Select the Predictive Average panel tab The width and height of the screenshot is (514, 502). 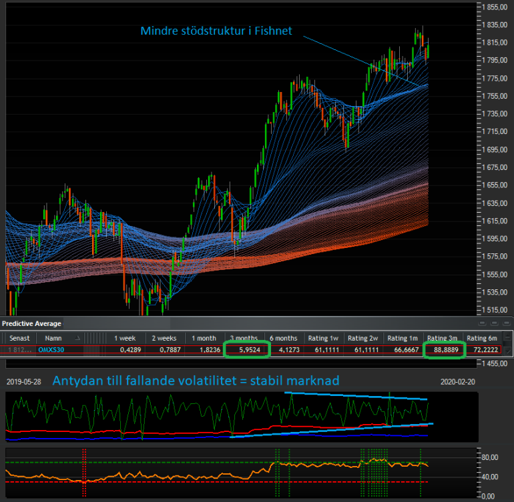click(x=31, y=323)
